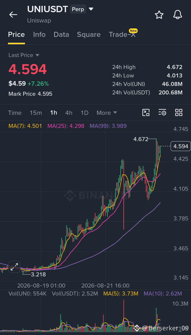The width and height of the screenshot is (191, 335).
Task: Expand the Last Price dropdown
Action: [37, 55]
